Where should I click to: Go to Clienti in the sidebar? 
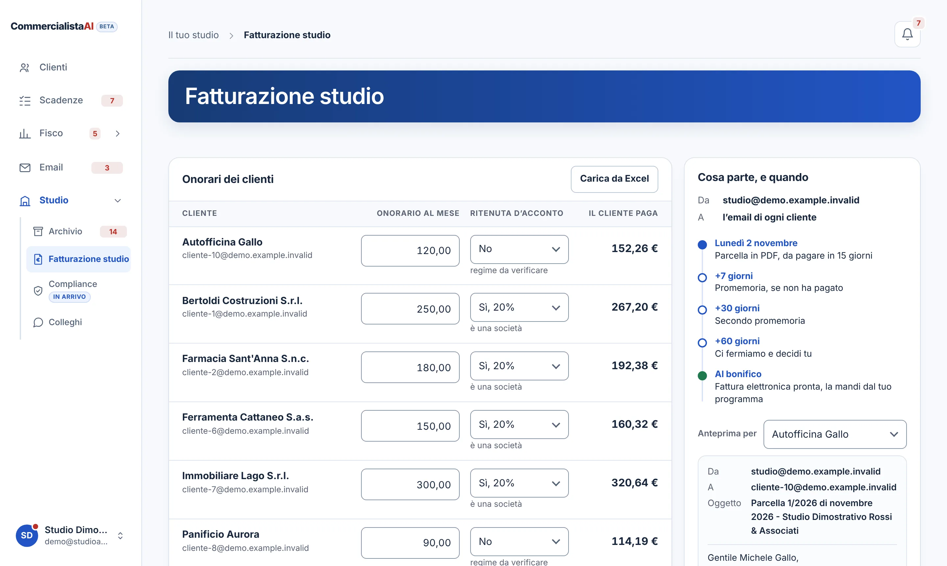(x=70, y=67)
